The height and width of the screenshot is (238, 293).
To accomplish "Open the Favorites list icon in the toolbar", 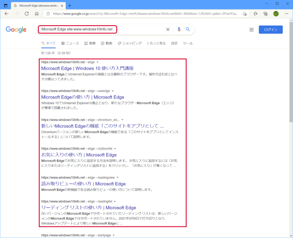I will click(x=256, y=13).
